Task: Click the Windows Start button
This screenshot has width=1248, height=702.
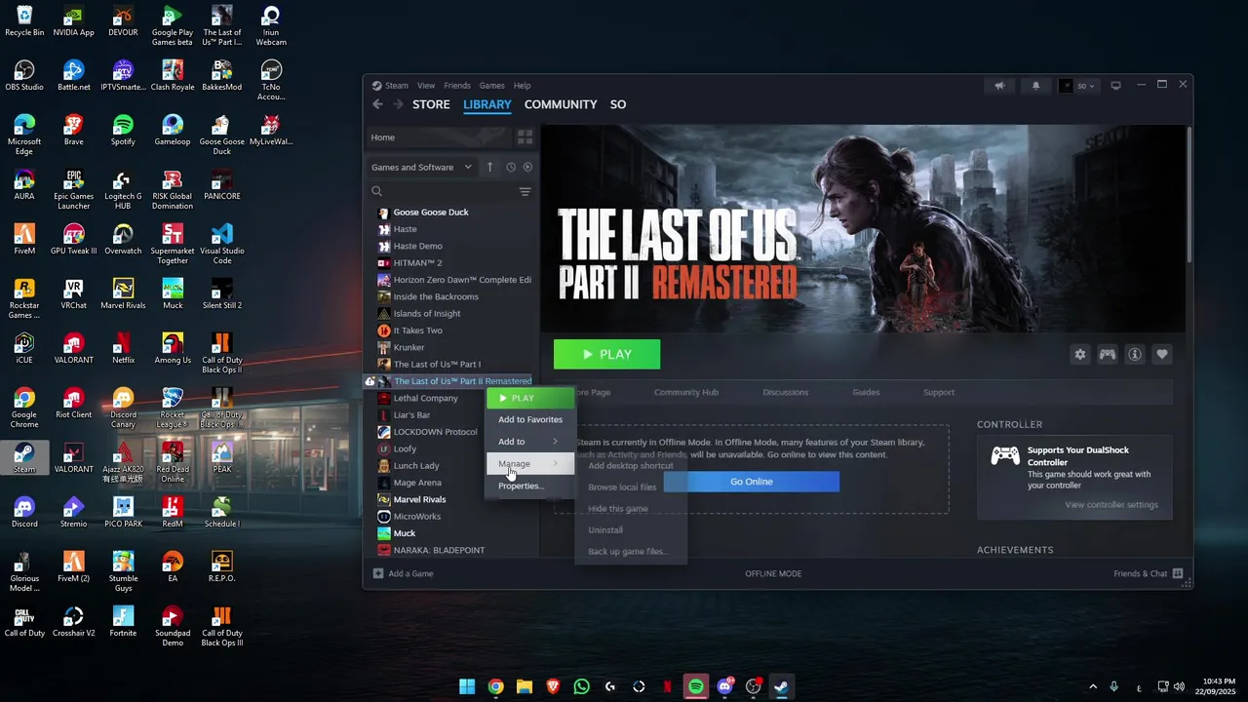Action: click(x=467, y=686)
